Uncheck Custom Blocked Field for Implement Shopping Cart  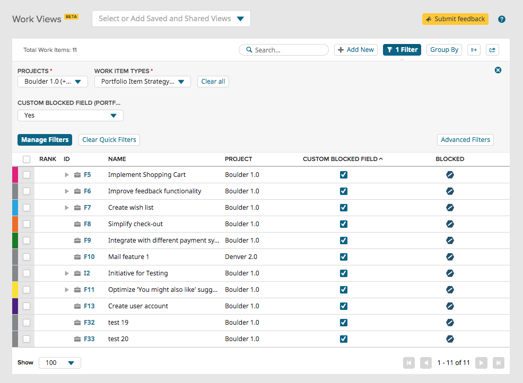[344, 174]
